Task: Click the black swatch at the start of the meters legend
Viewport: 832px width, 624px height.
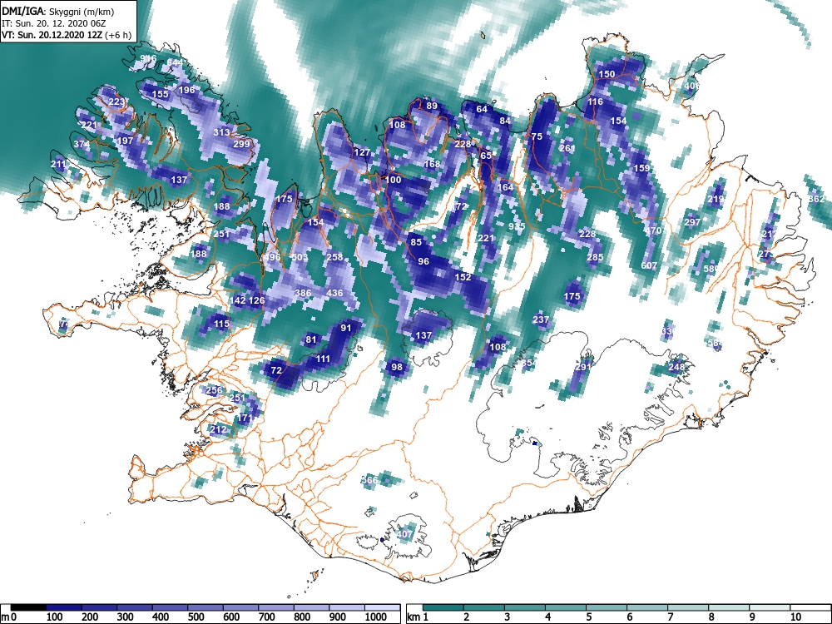Action: [28, 607]
